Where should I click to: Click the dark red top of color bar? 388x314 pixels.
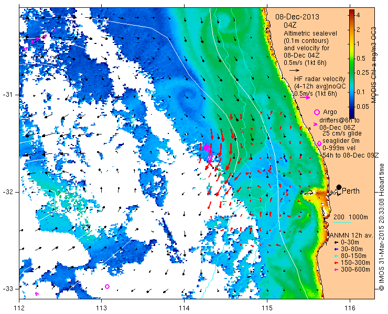352,13
